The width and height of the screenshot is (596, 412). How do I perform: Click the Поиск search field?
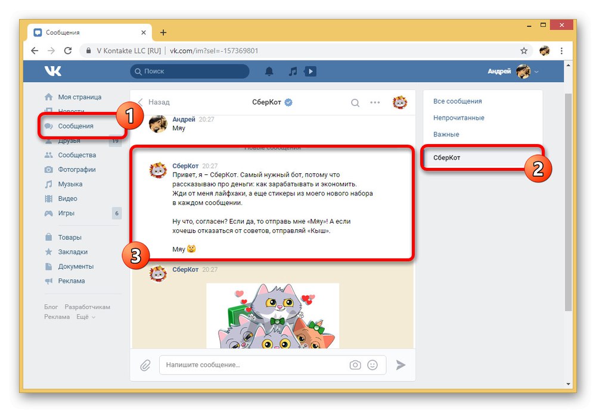[x=190, y=71]
